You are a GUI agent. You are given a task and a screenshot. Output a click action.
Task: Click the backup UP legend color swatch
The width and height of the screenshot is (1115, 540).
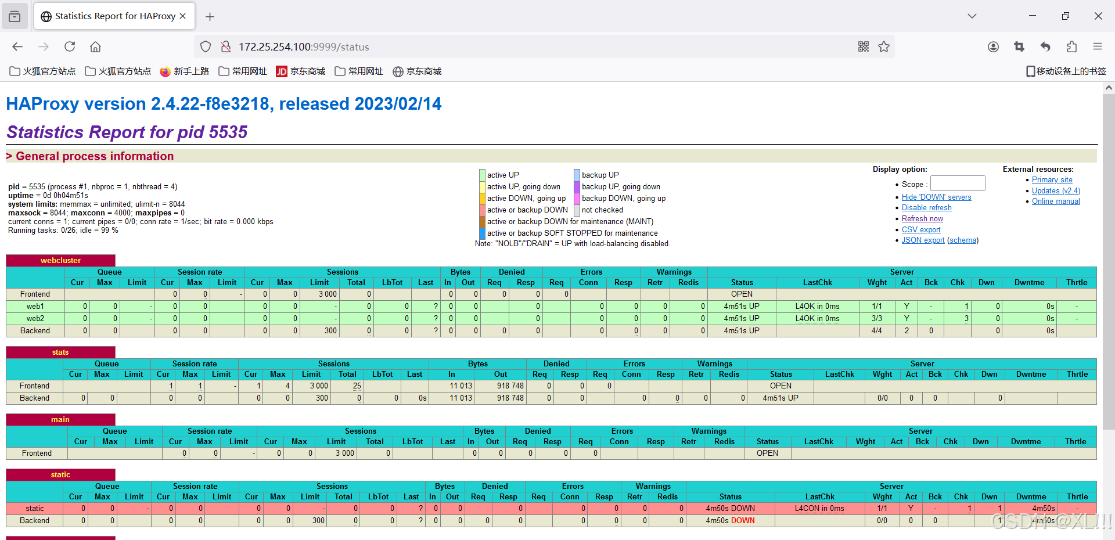tap(577, 175)
